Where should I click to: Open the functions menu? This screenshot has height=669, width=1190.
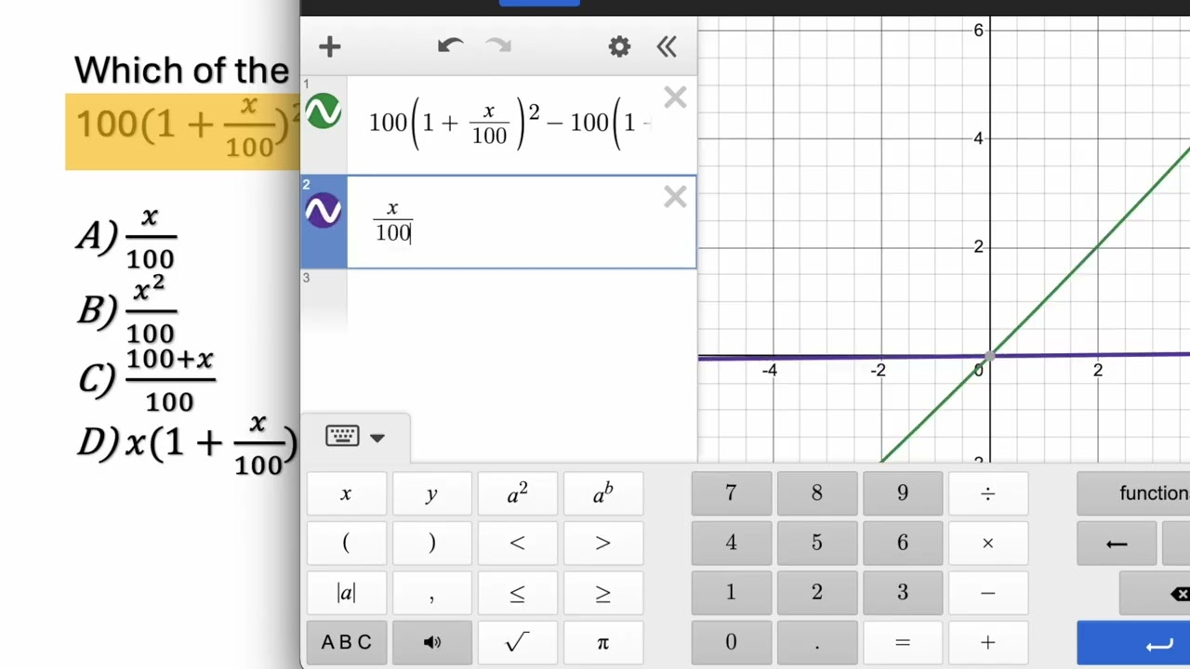point(1133,493)
